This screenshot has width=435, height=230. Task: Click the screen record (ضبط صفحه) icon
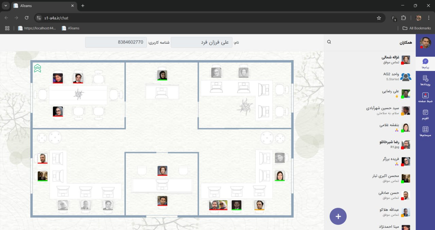tap(425, 97)
